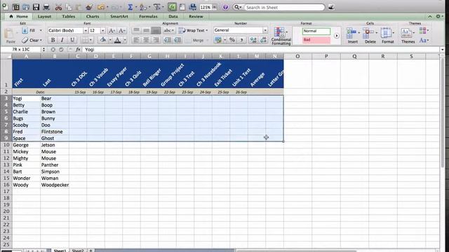
Task: Open the ribbon settings gear menu
Action: (x=439, y=17)
